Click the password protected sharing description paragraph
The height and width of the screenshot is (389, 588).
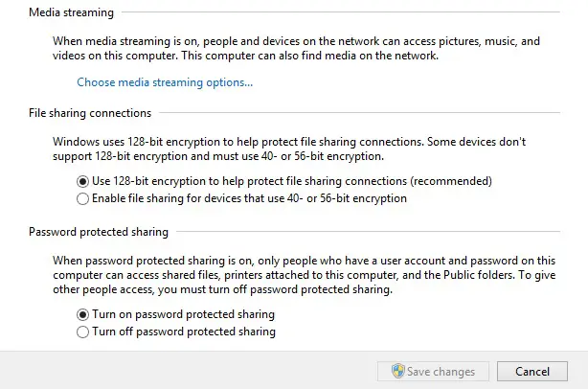tap(305, 275)
